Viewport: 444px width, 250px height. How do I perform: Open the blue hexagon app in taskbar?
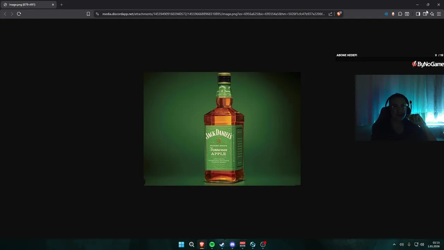click(x=253, y=244)
